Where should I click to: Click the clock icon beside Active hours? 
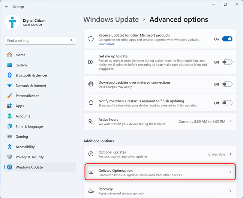pos(91,121)
